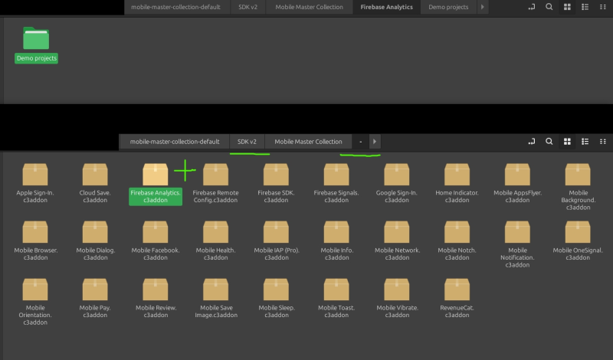Toggle location entry in upper window toolbar
This screenshot has width=613, height=360.
[x=531, y=7]
